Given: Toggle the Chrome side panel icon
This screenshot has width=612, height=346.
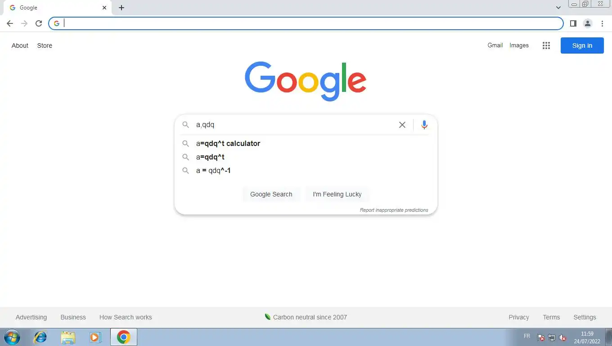Looking at the screenshot, I should [x=573, y=23].
